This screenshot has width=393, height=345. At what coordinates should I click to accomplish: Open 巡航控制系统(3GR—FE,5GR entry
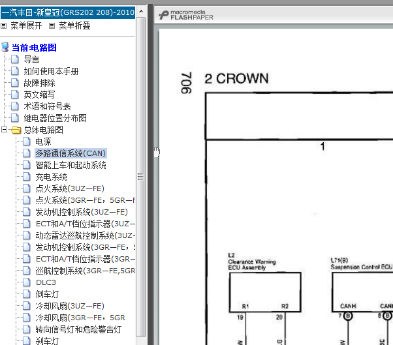click(86, 271)
